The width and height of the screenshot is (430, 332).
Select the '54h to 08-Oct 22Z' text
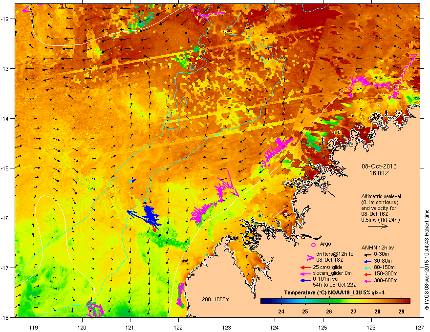point(335,285)
